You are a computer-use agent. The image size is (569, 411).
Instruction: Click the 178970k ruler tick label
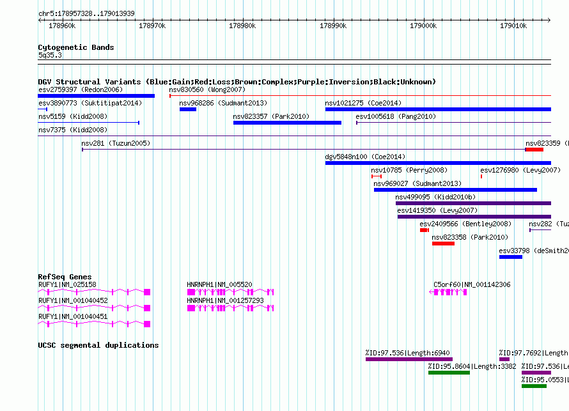[x=152, y=26]
